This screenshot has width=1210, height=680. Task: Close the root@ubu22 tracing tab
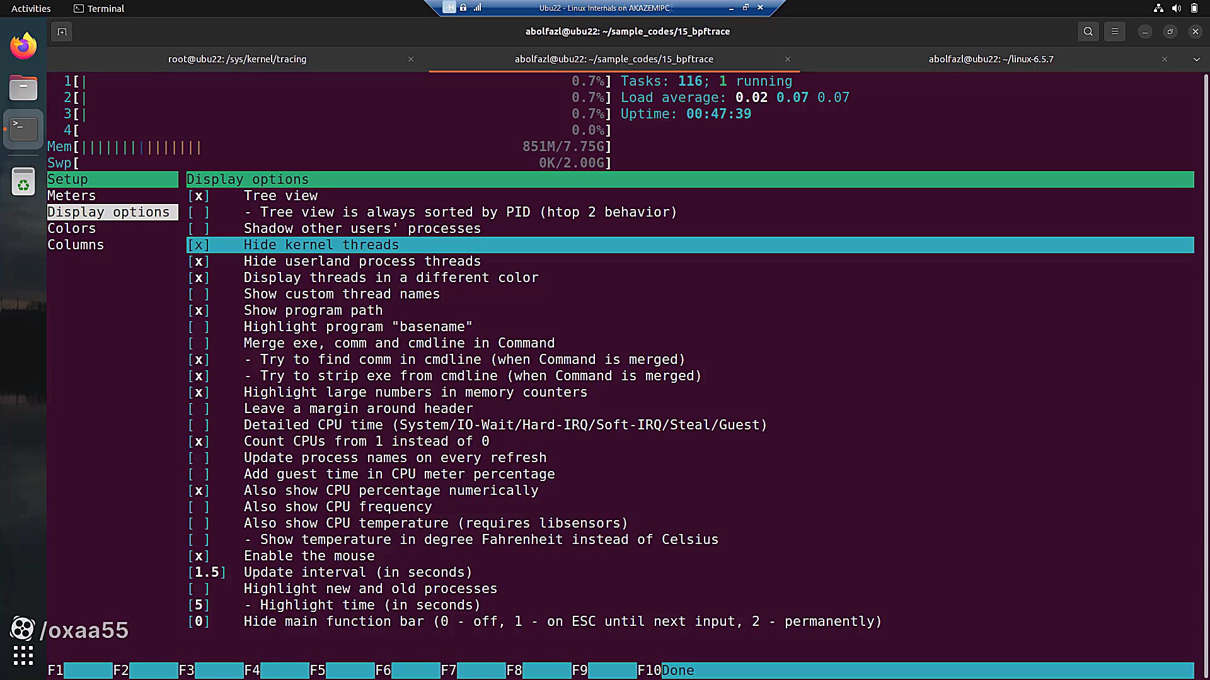(x=411, y=59)
